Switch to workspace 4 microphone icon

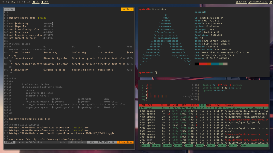coord(23,2)
